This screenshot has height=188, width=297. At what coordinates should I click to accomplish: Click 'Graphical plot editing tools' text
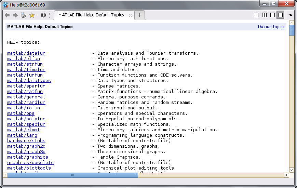pos(136,168)
